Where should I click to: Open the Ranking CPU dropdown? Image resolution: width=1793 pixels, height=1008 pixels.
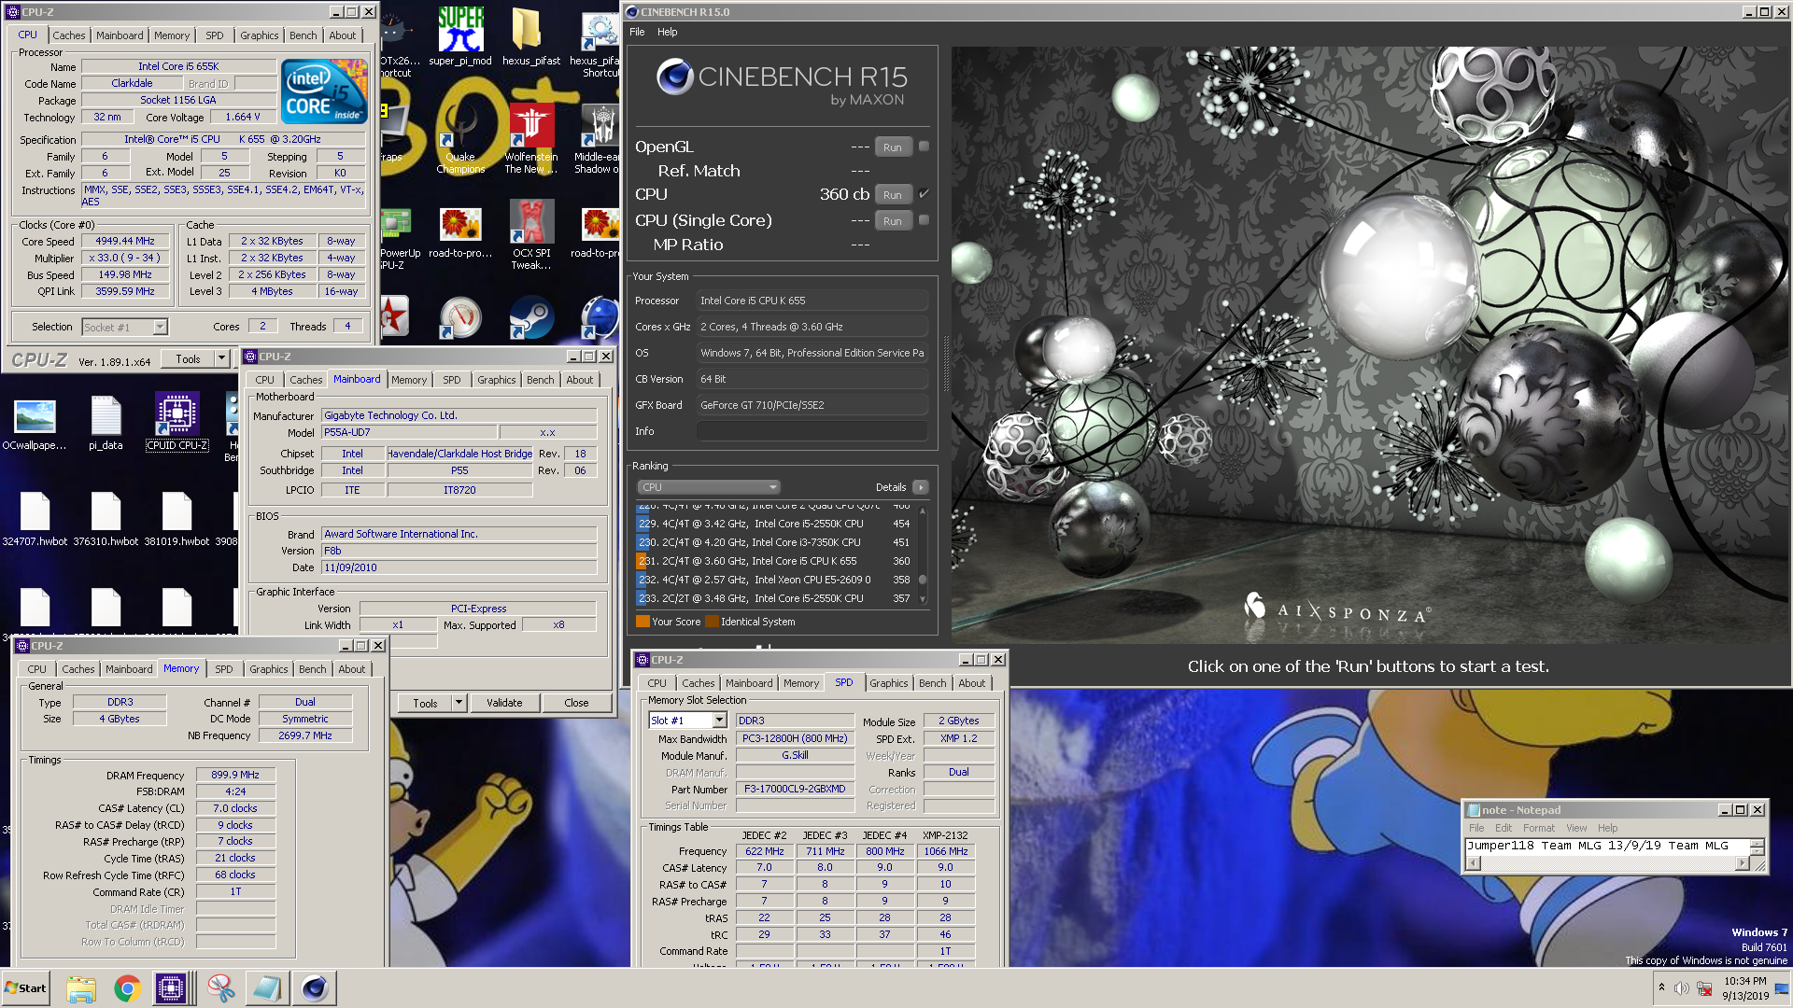[709, 487]
